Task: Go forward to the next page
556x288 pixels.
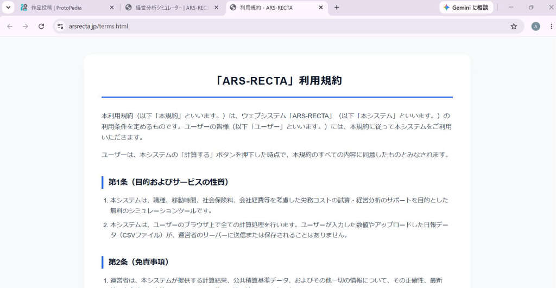Action: click(26, 26)
